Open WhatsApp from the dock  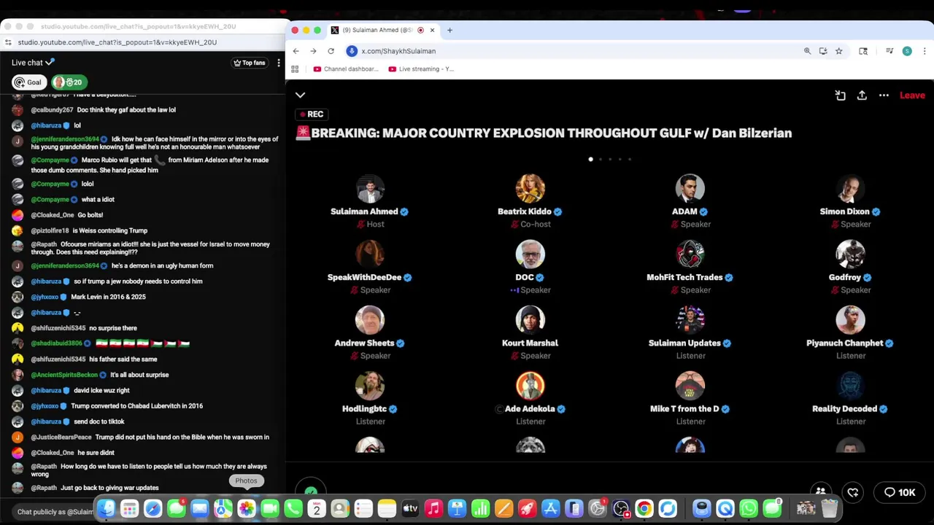tap(749, 509)
